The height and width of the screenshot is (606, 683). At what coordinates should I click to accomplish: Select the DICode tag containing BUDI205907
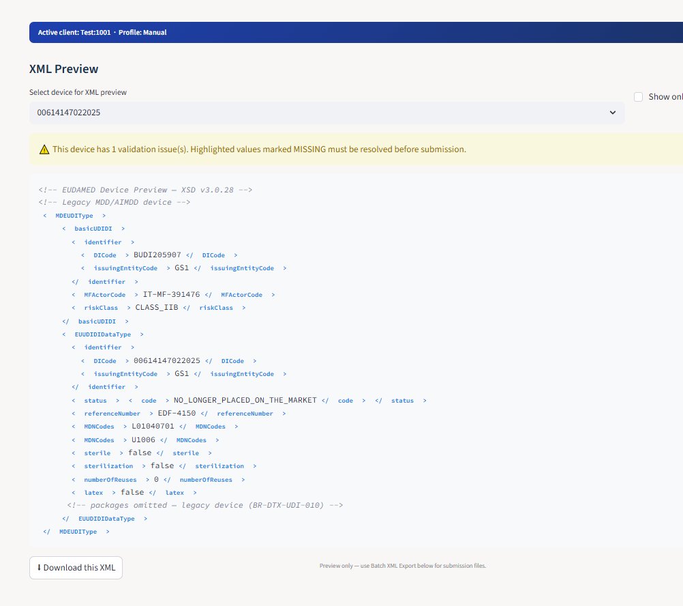(x=104, y=255)
